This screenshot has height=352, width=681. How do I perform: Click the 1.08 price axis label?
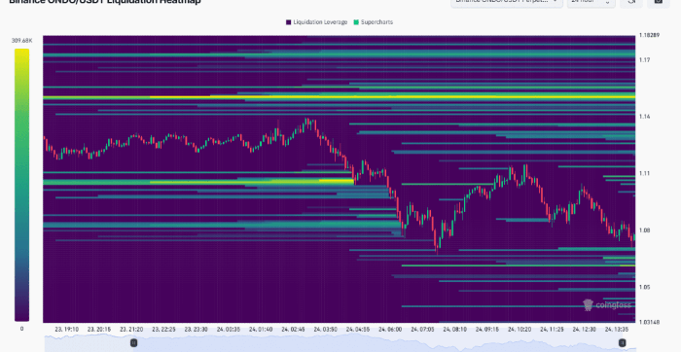tap(644, 230)
